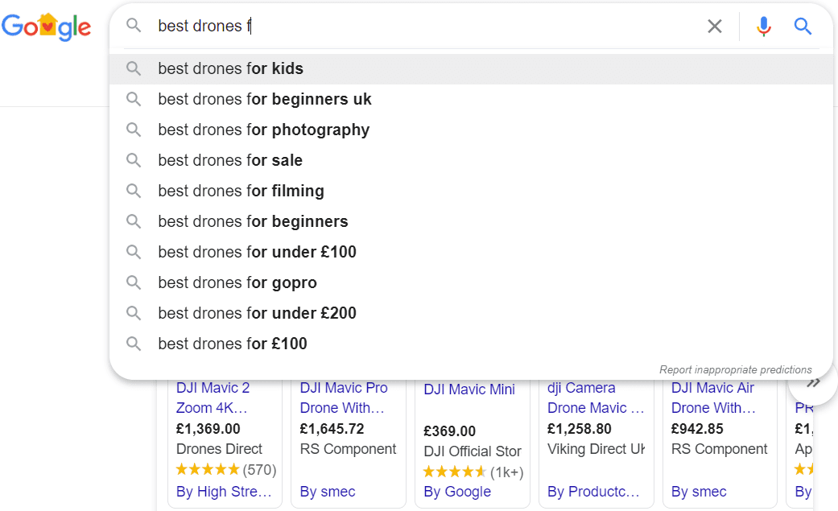
Task: Click the star rating with (1k+) reviews
Action: coord(473,472)
